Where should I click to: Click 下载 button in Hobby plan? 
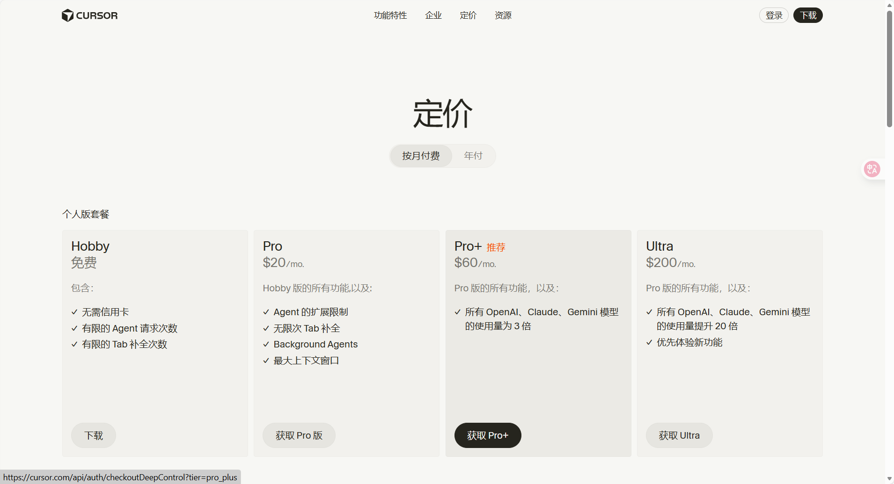(94, 435)
